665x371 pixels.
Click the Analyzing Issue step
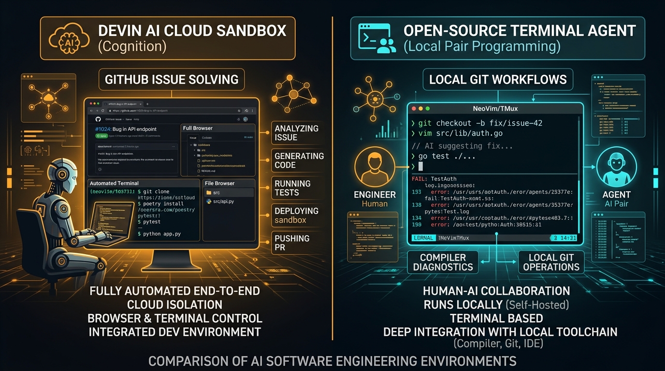pyautogui.click(x=296, y=133)
